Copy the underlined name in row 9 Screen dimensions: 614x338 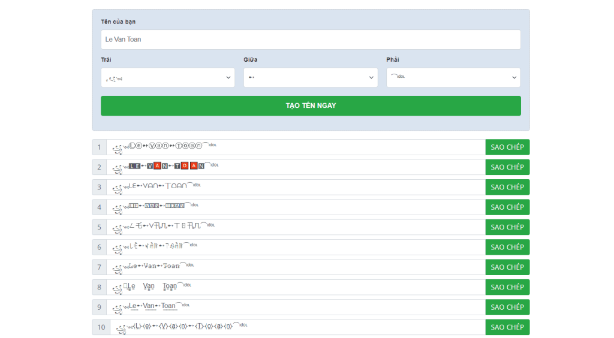[x=507, y=307]
